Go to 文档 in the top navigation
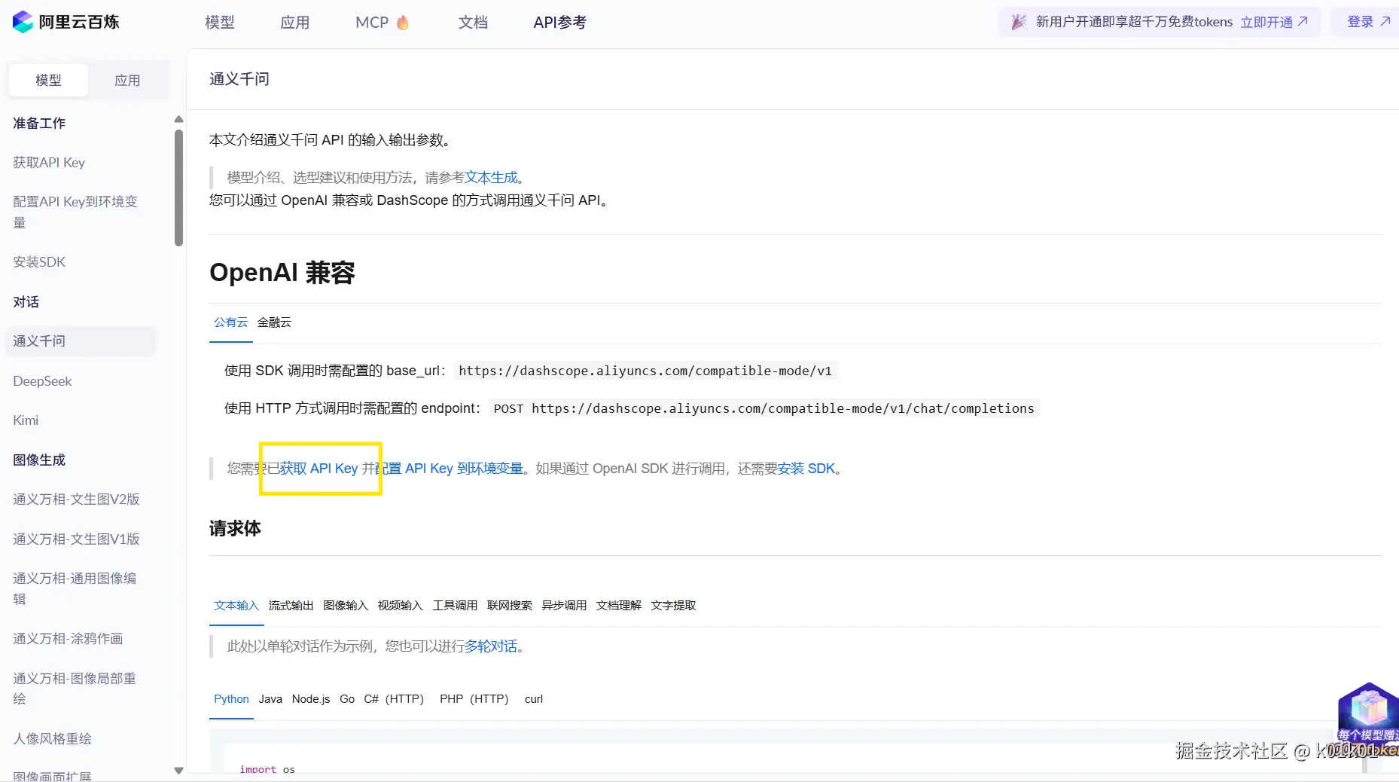 [473, 23]
